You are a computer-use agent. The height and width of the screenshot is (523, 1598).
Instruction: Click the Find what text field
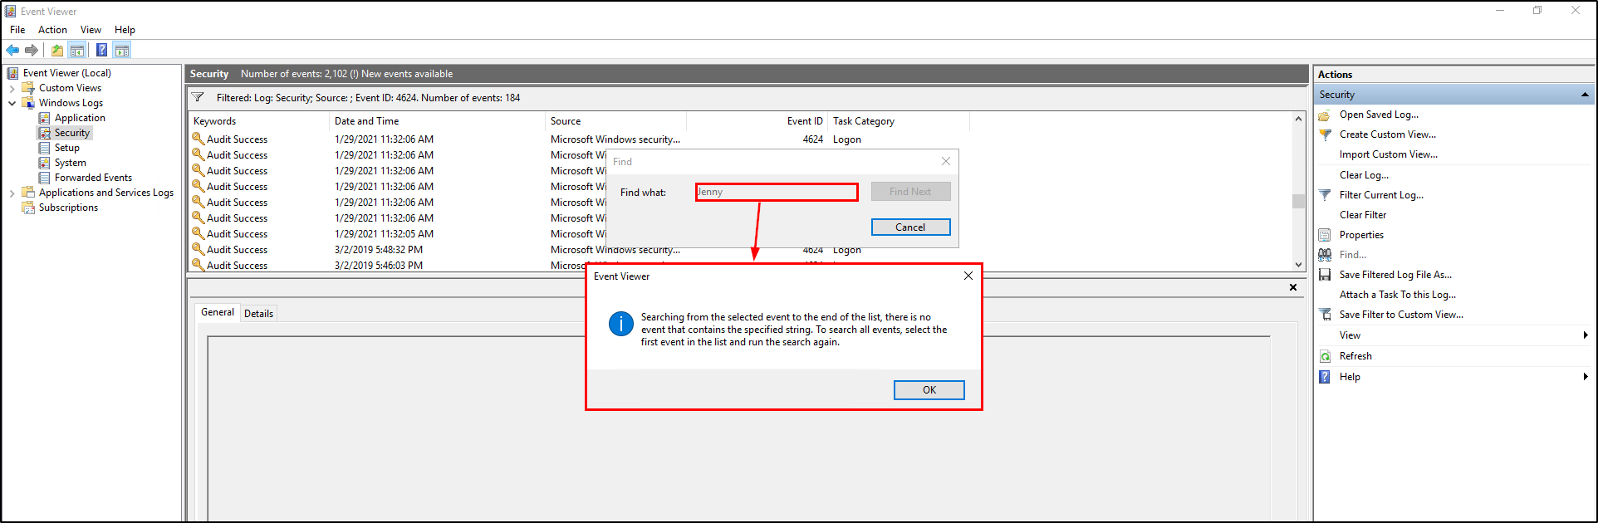776,193
